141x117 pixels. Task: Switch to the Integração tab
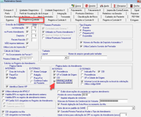pyautogui.click(x=62, y=14)
